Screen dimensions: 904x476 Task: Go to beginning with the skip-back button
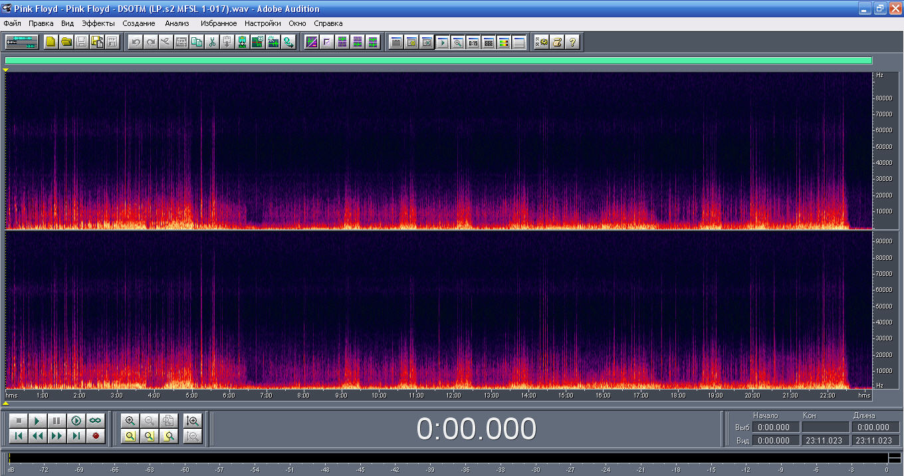tap(19, 436)
